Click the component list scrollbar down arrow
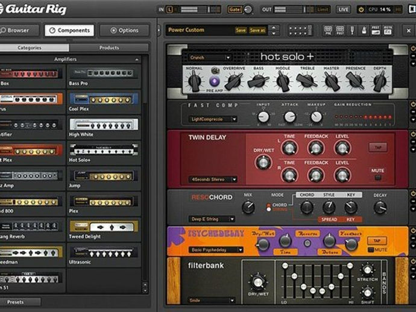The image size is (416, 312). click(x=145, y=290)
